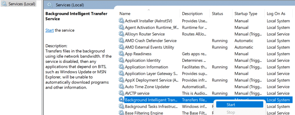
Task: Click 'Gets apps re...' description text
Action: 194,54
